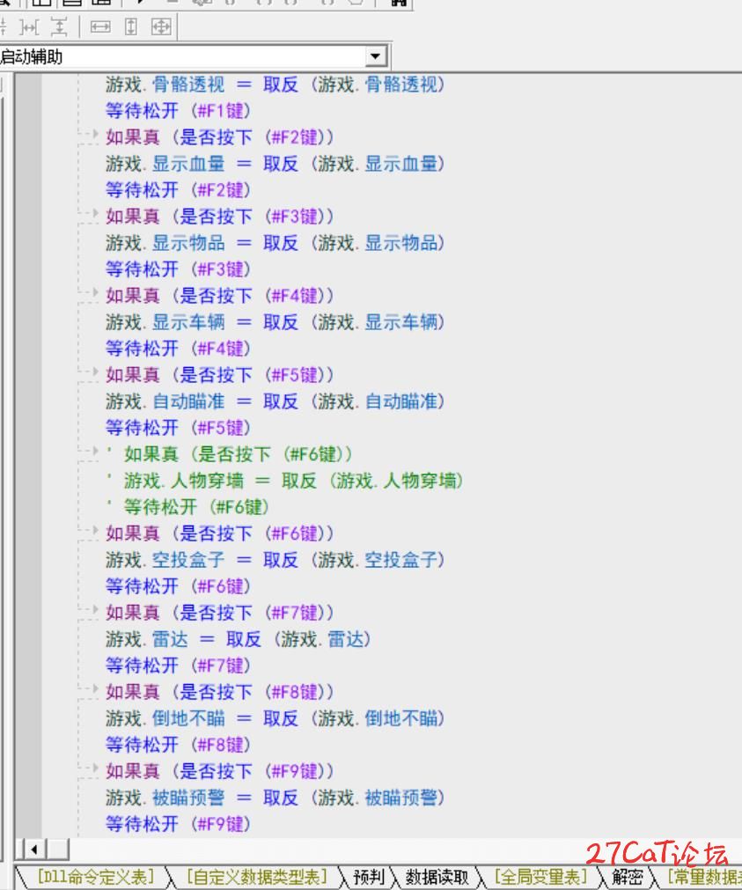The height and width of the screenshot is (890, 742).
Task: Select the 游戏.自动瞄准 = 取反 line
Action: point(275,401)
